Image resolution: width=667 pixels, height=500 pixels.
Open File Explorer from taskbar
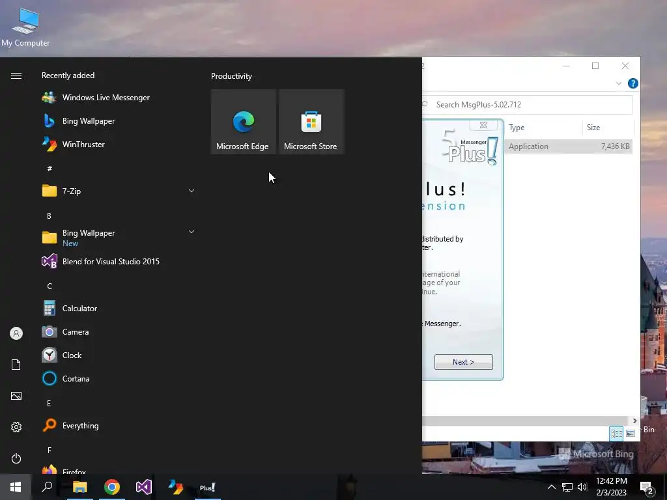click(79, 487)
